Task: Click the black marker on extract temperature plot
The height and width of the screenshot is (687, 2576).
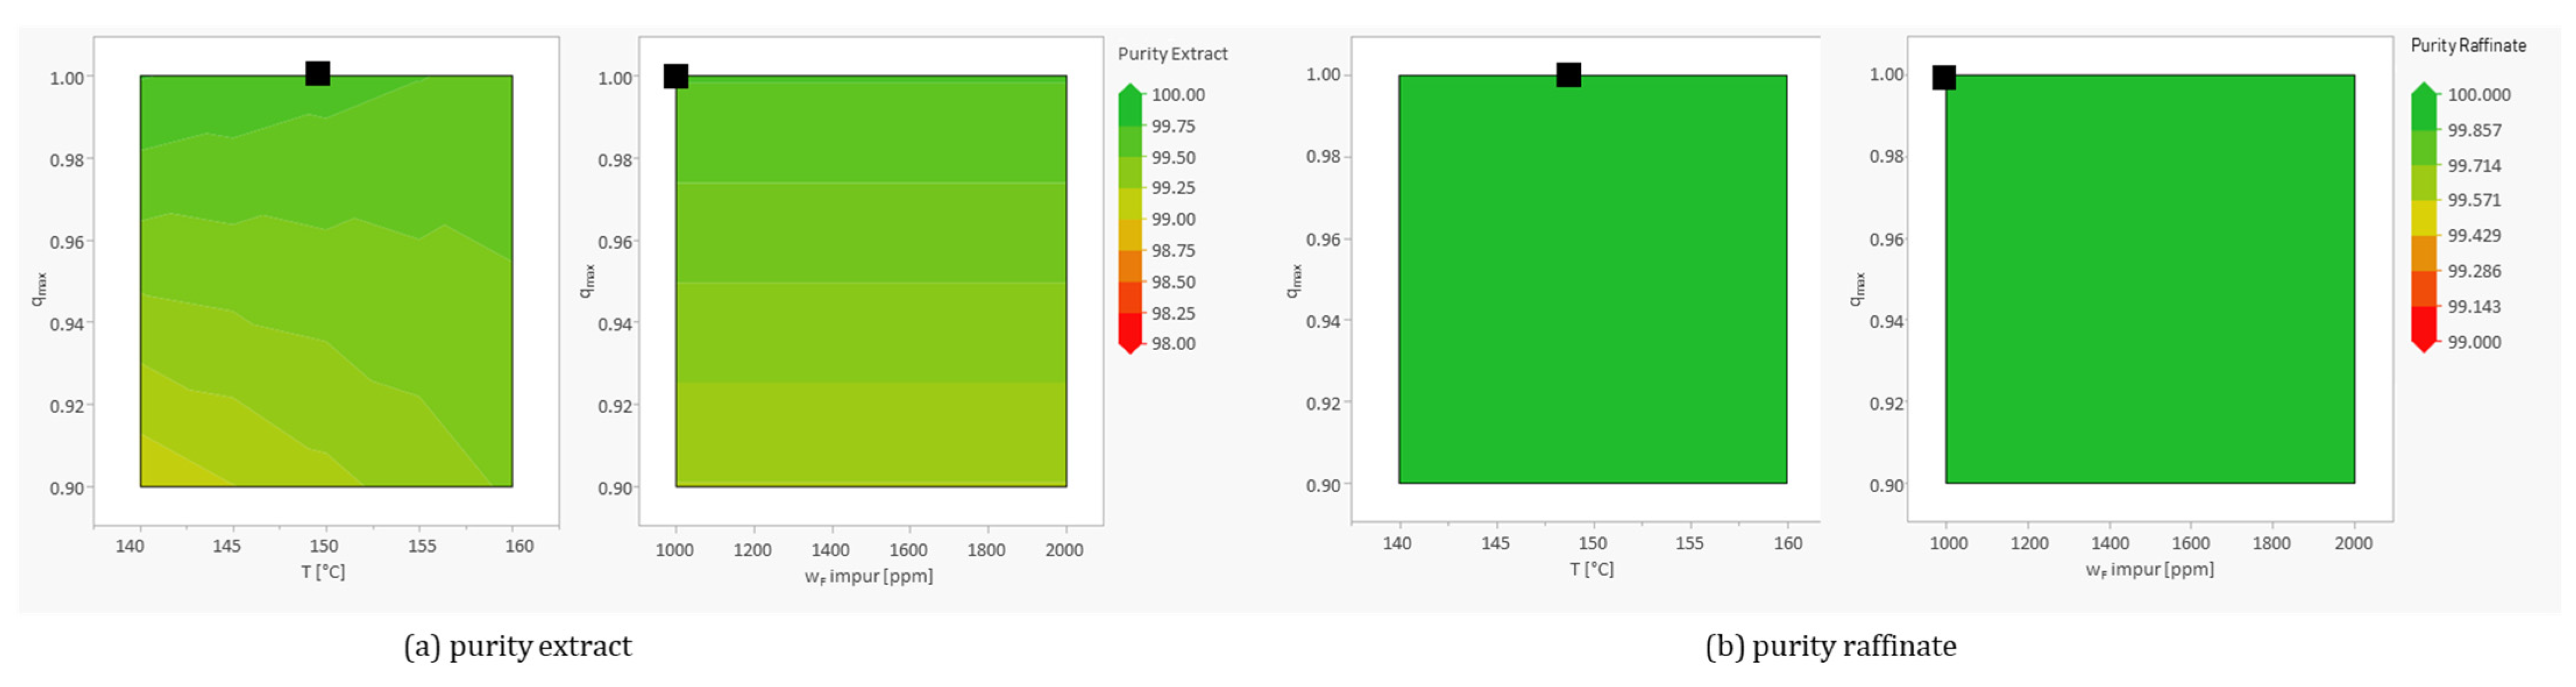Action: (x=317, y=74)
